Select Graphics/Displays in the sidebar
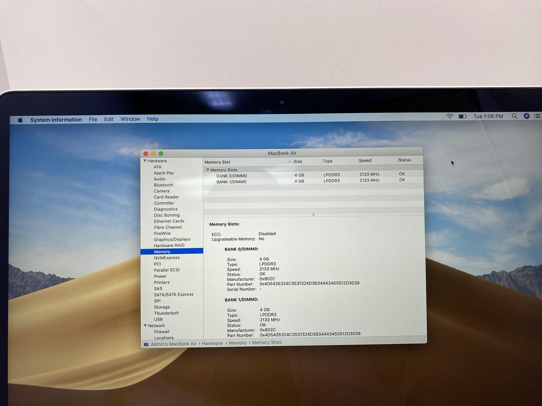Image resolution: width=542 pixels, height=406 pixels. (x=172, y=239)
